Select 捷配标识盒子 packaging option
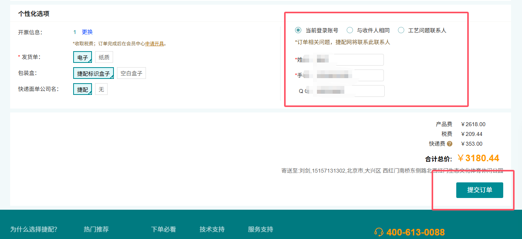Image resolution: width=522 pixels, height=239 pixels. click(x=94, y=73)
